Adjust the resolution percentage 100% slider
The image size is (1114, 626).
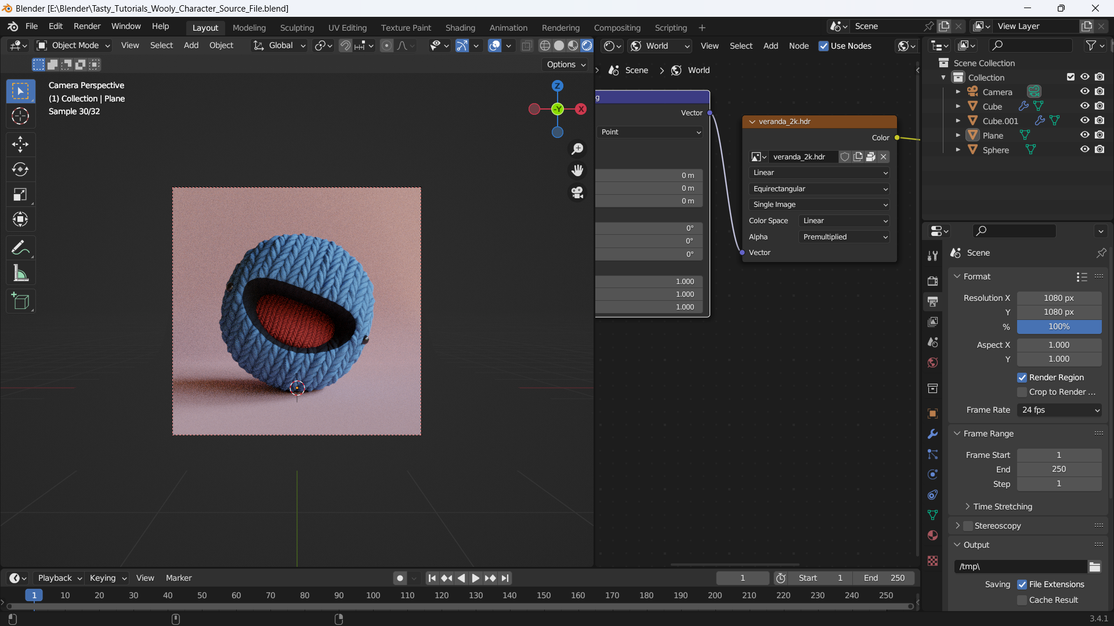click(x=1059, y=327)
